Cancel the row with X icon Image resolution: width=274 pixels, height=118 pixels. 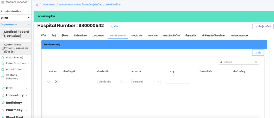click(x=56, y=82)
